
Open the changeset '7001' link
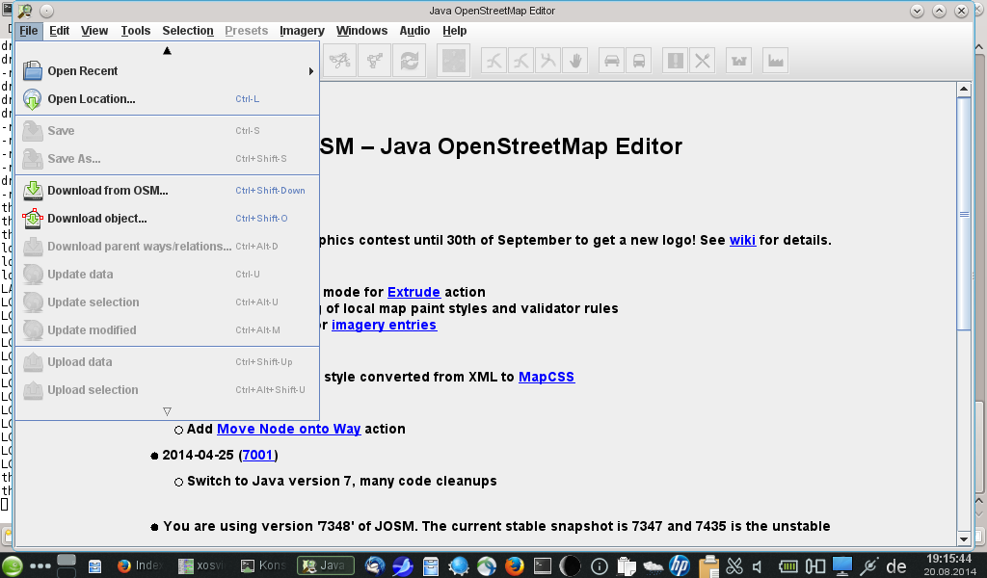(257, 455)
